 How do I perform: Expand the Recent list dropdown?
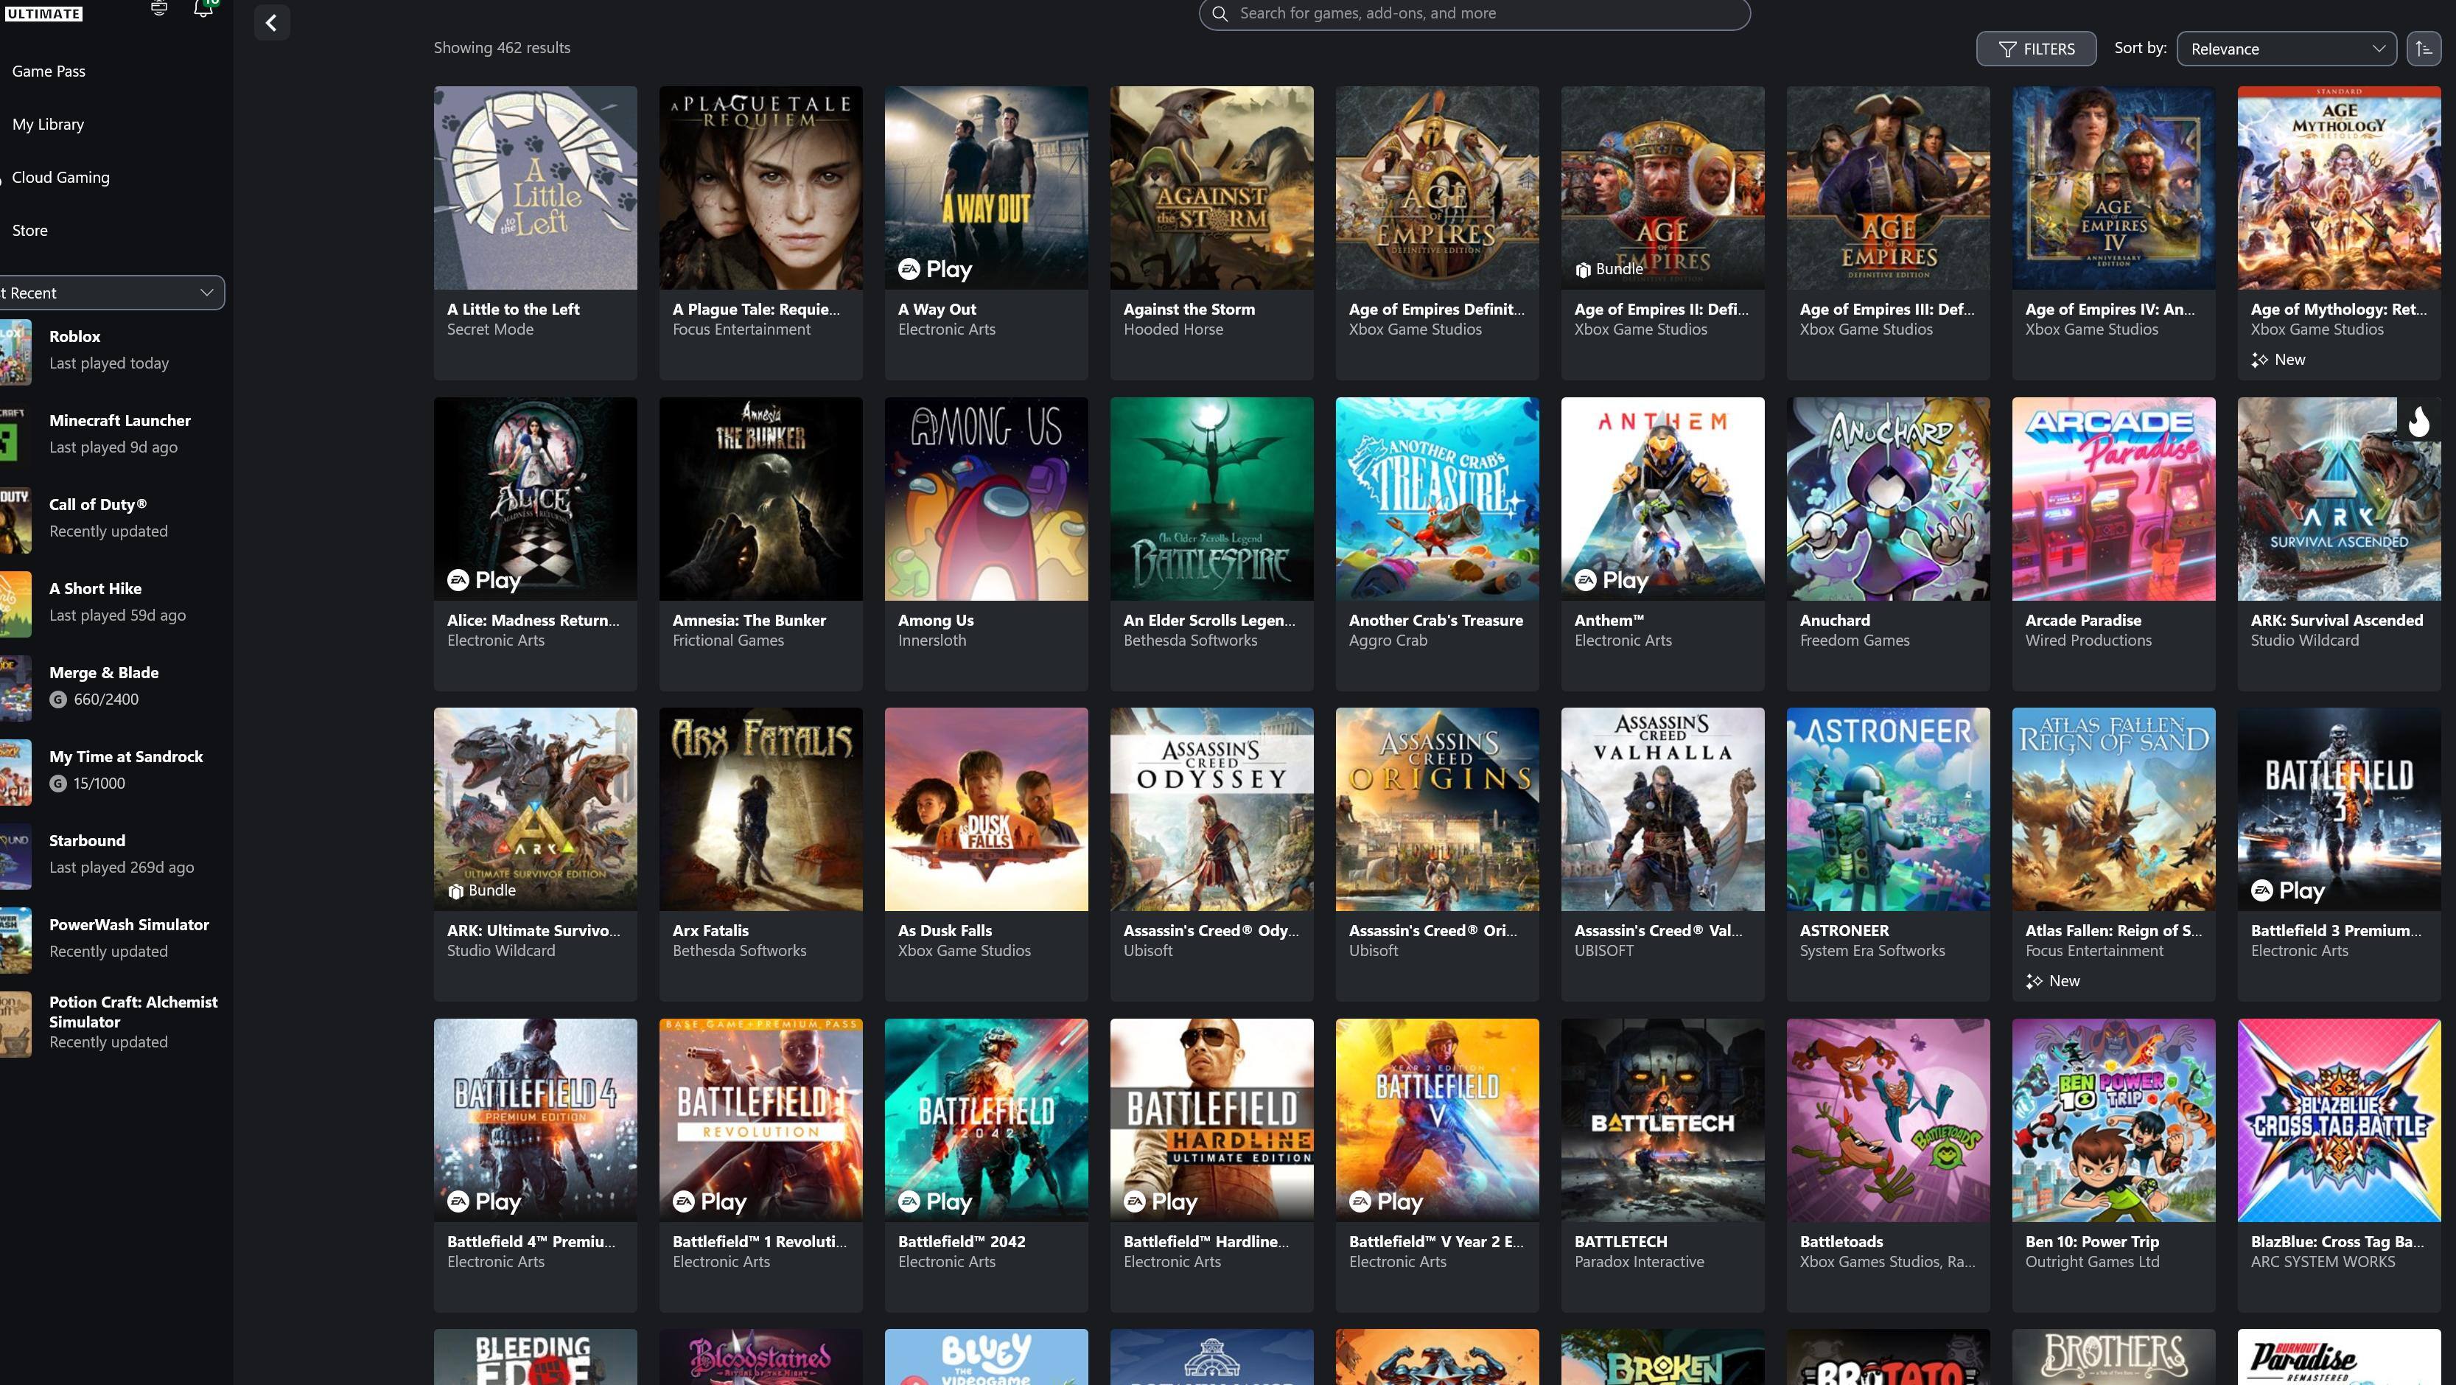click(x=111, y=293)
